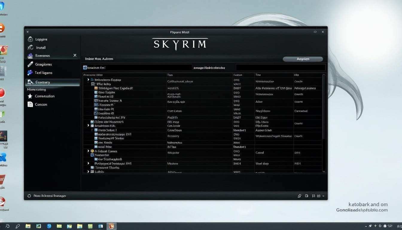This screenshot has width=402, height=230.
Task: Click the wrench icon beside Test figams
Action: click(31, 72)
